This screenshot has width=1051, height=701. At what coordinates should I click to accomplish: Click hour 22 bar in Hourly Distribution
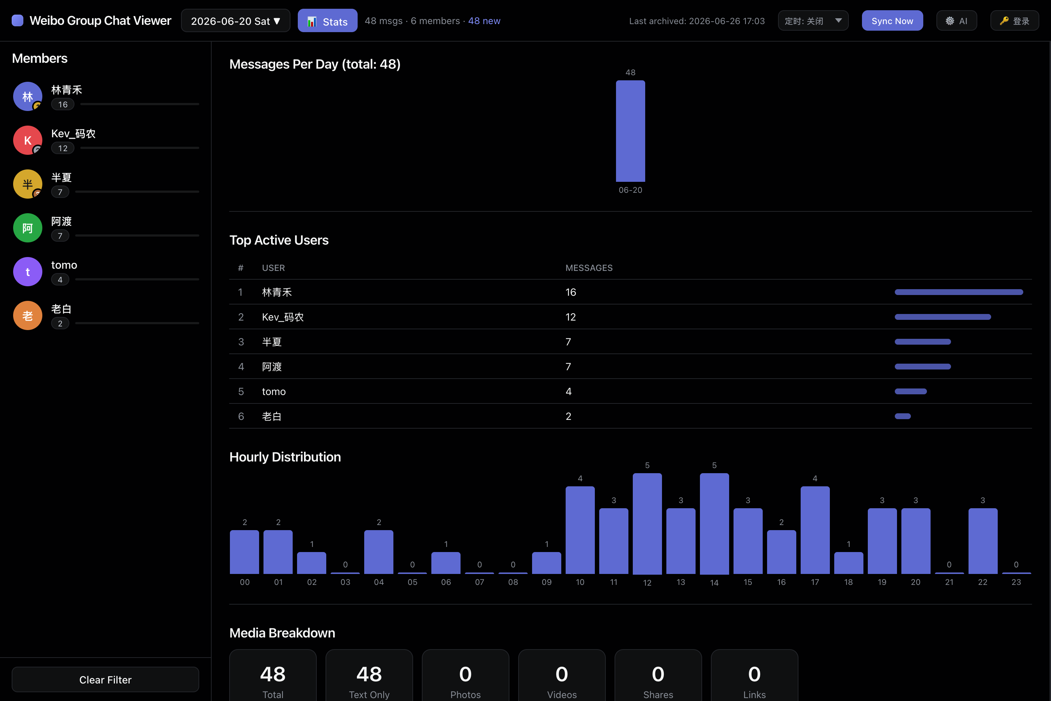983,541
